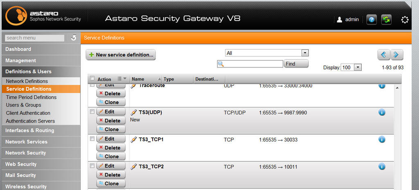Tick the TS3_TCP1 row checkbox
419x190 pixels.
pyautogui.click(x=92, y=139)
